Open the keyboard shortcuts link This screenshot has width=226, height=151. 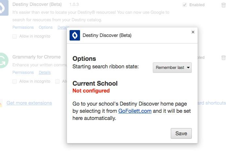click(x=211, y=103)
